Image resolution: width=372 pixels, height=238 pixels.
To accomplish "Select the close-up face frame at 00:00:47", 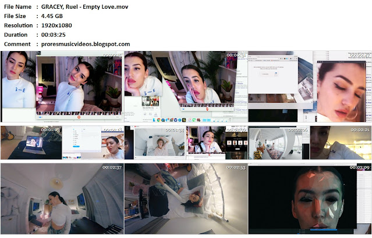I will point(310,86).
